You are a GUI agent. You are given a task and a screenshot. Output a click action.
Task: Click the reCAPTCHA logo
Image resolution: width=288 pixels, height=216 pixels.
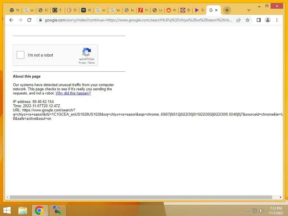point(87,52)
